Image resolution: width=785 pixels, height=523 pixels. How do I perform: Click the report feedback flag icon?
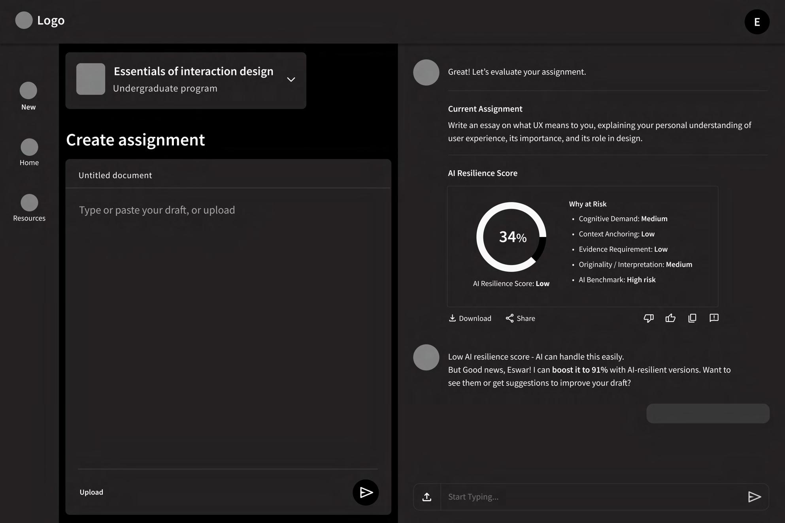pos(714,318)
